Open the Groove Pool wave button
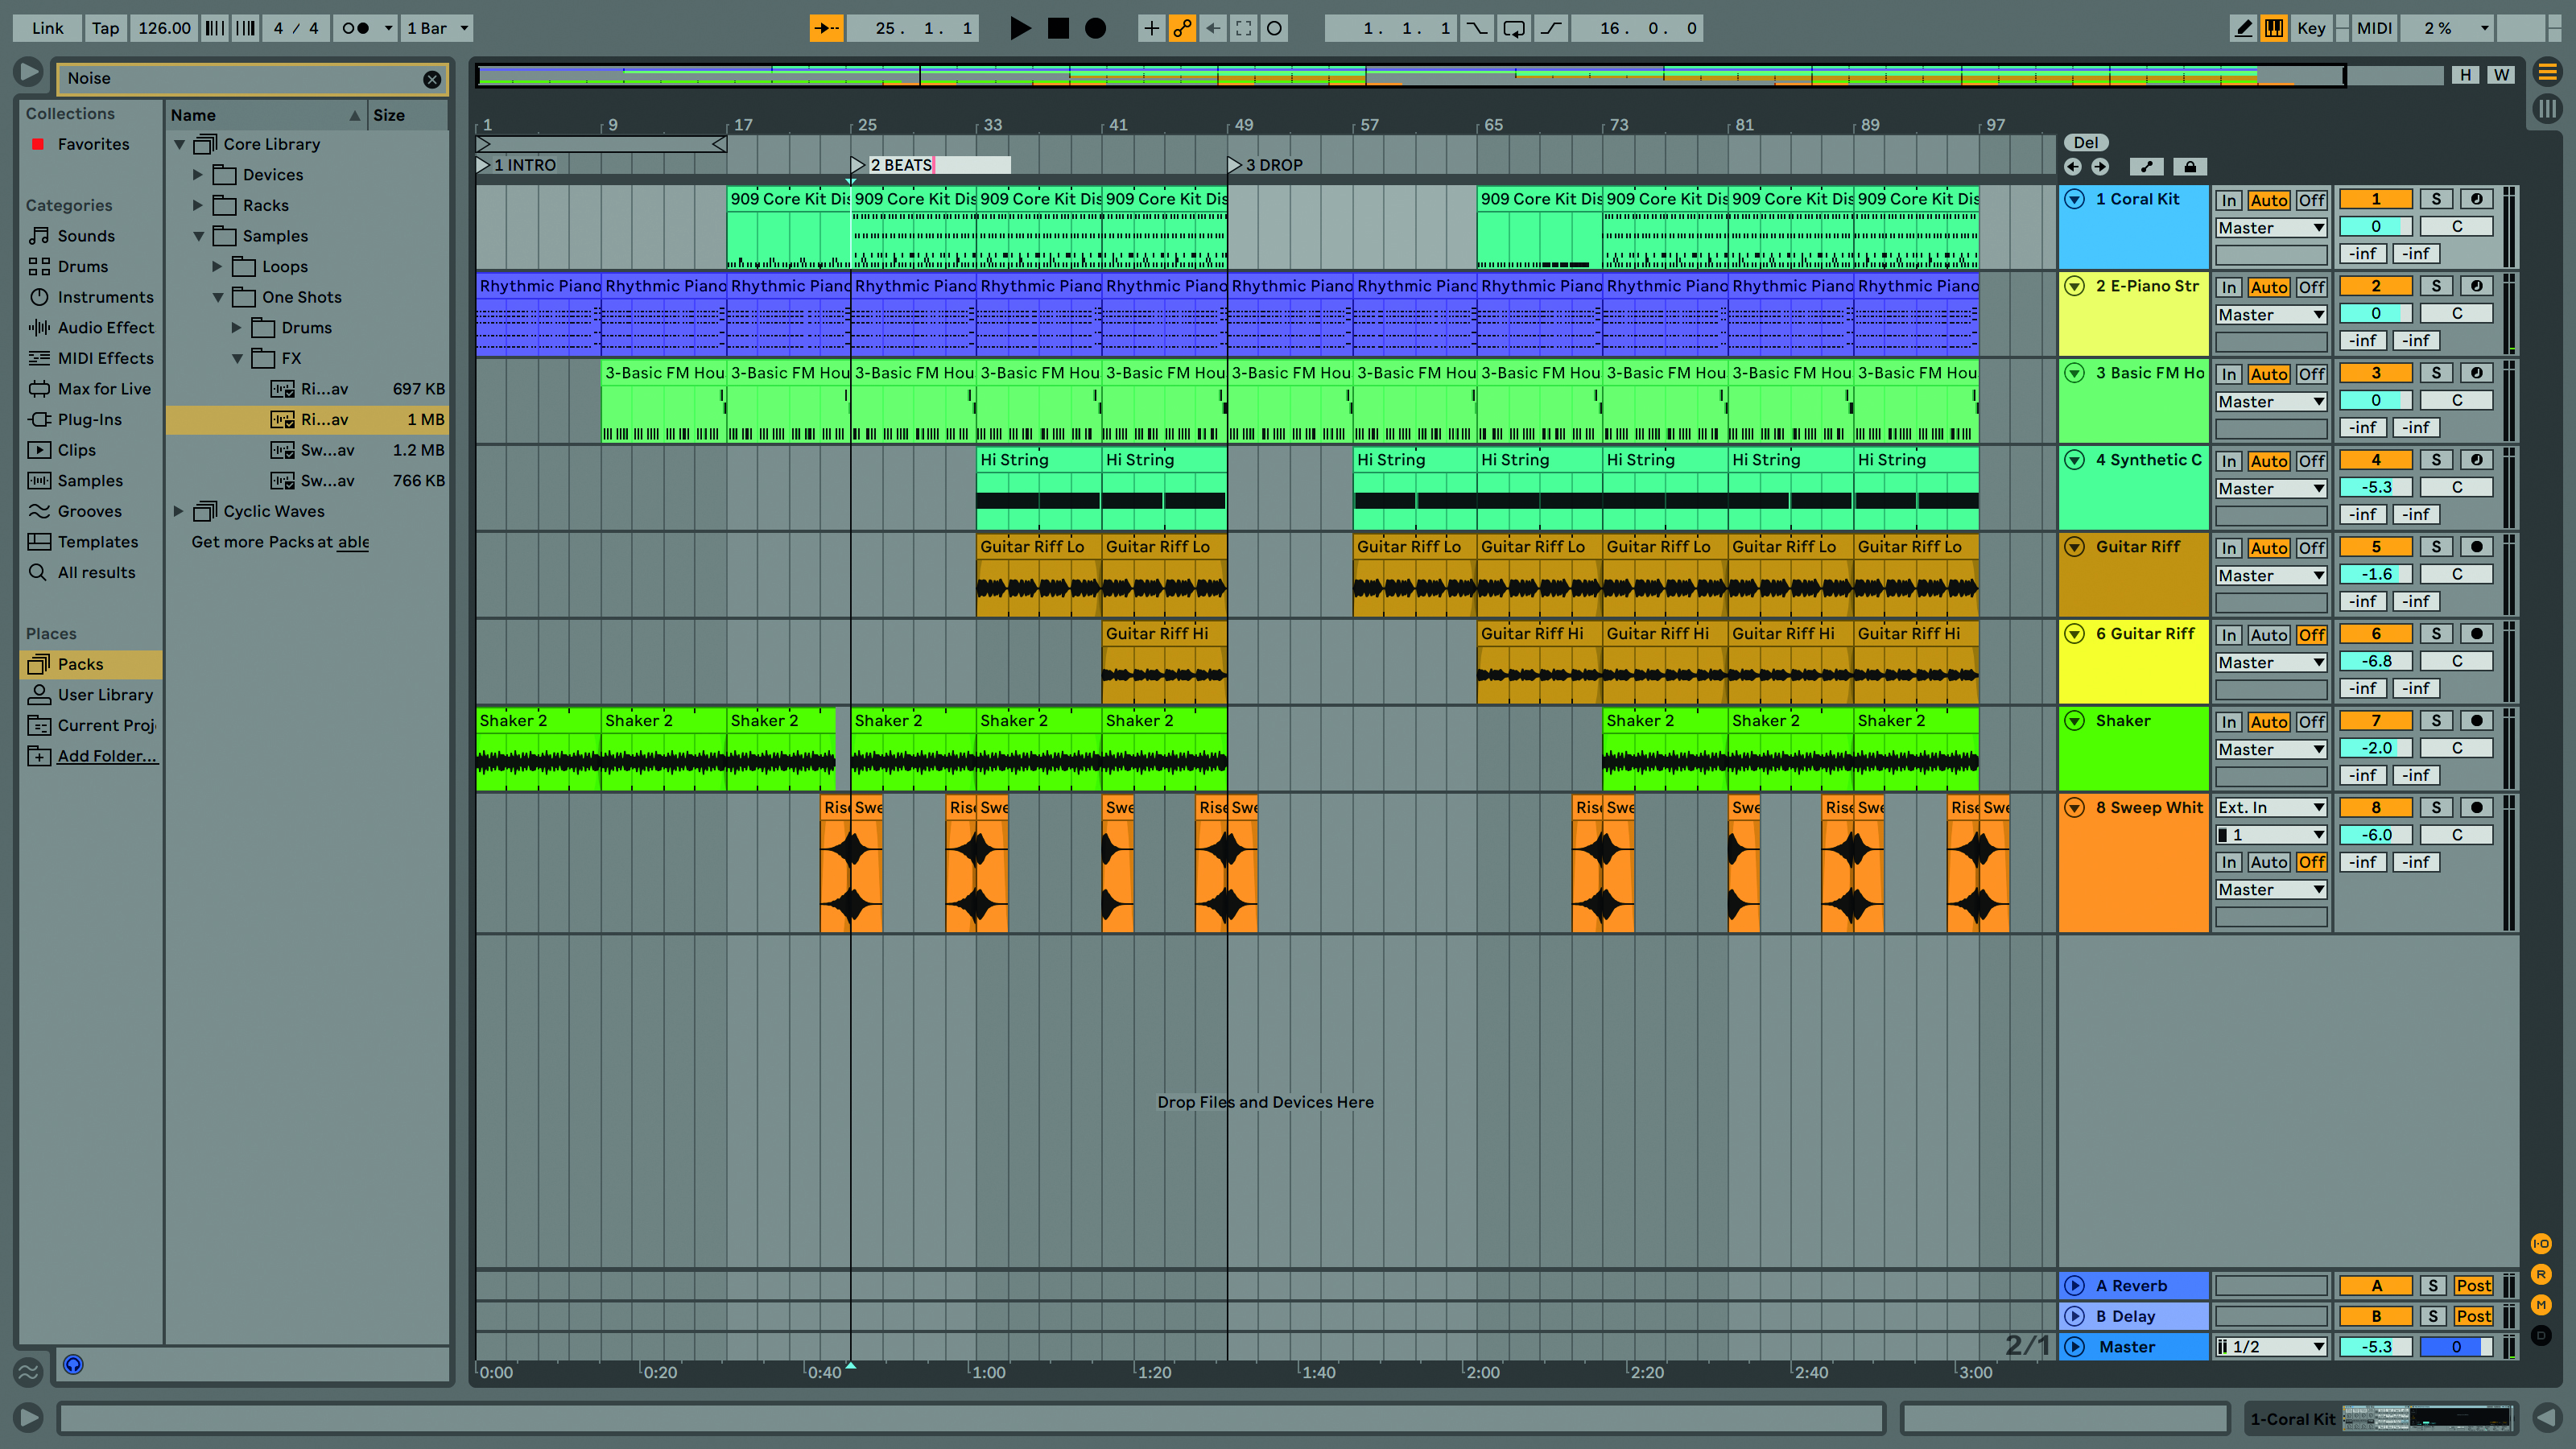2576x1449 pixels. click(28, 1372)
